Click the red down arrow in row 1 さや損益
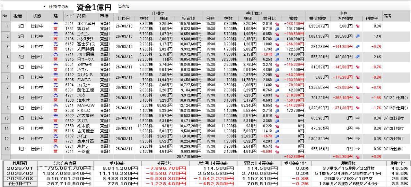The width and height of the screenshot is (411, 187). [x=357, y=26]
